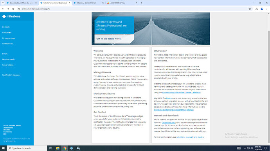Open Test licenses in the sidebar
Image resolution: width=270 pixels, height=151 pixels.
click(7, 44)
